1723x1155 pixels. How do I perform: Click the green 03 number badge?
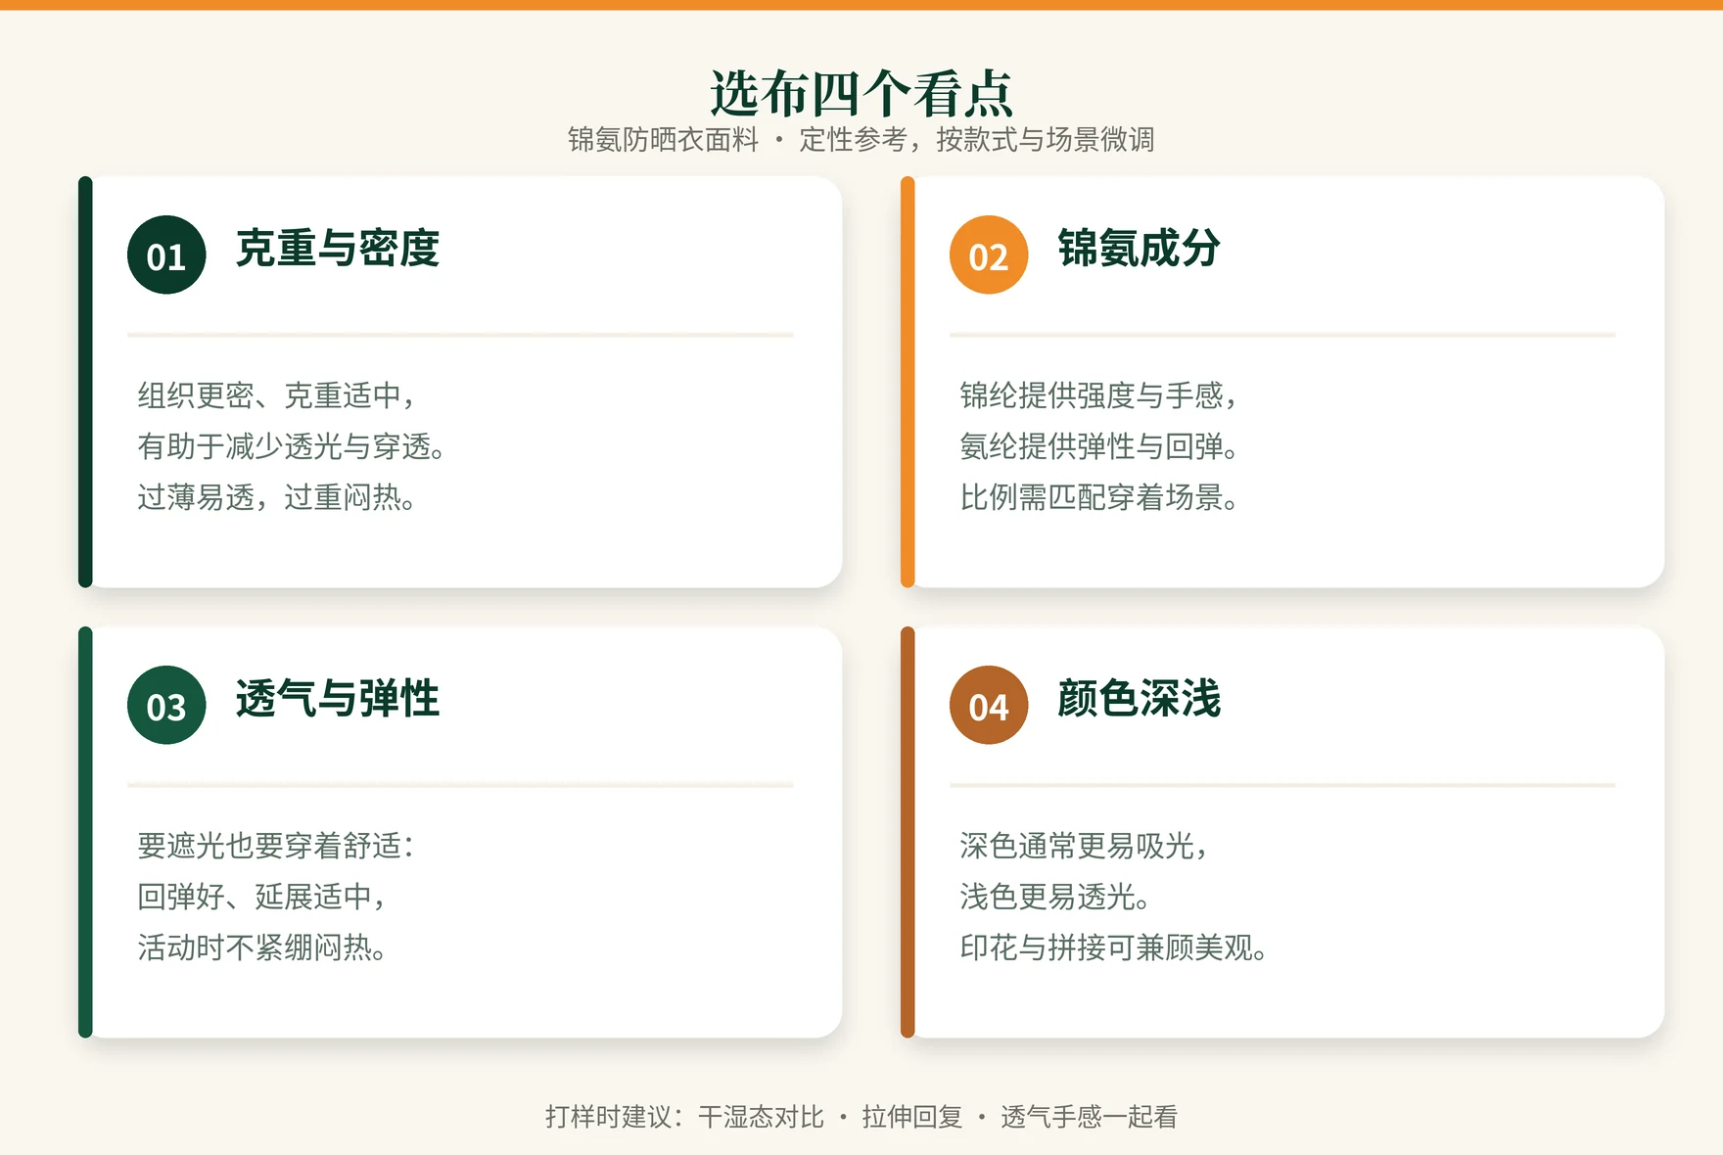point(166,706)
